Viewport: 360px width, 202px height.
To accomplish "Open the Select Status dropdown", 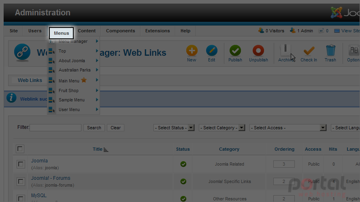I will (174, 128).
